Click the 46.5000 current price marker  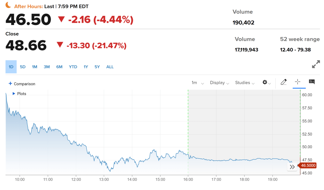point(308,166)
